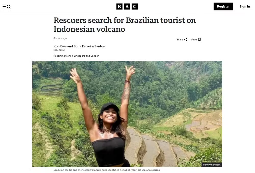The image size is (255, 173).
Task: Click the photo caption text
Action: [107, 170]
